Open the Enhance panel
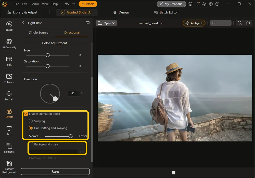Image resolution: width=255 pixels, height=178 pixels. coord(9,79)
